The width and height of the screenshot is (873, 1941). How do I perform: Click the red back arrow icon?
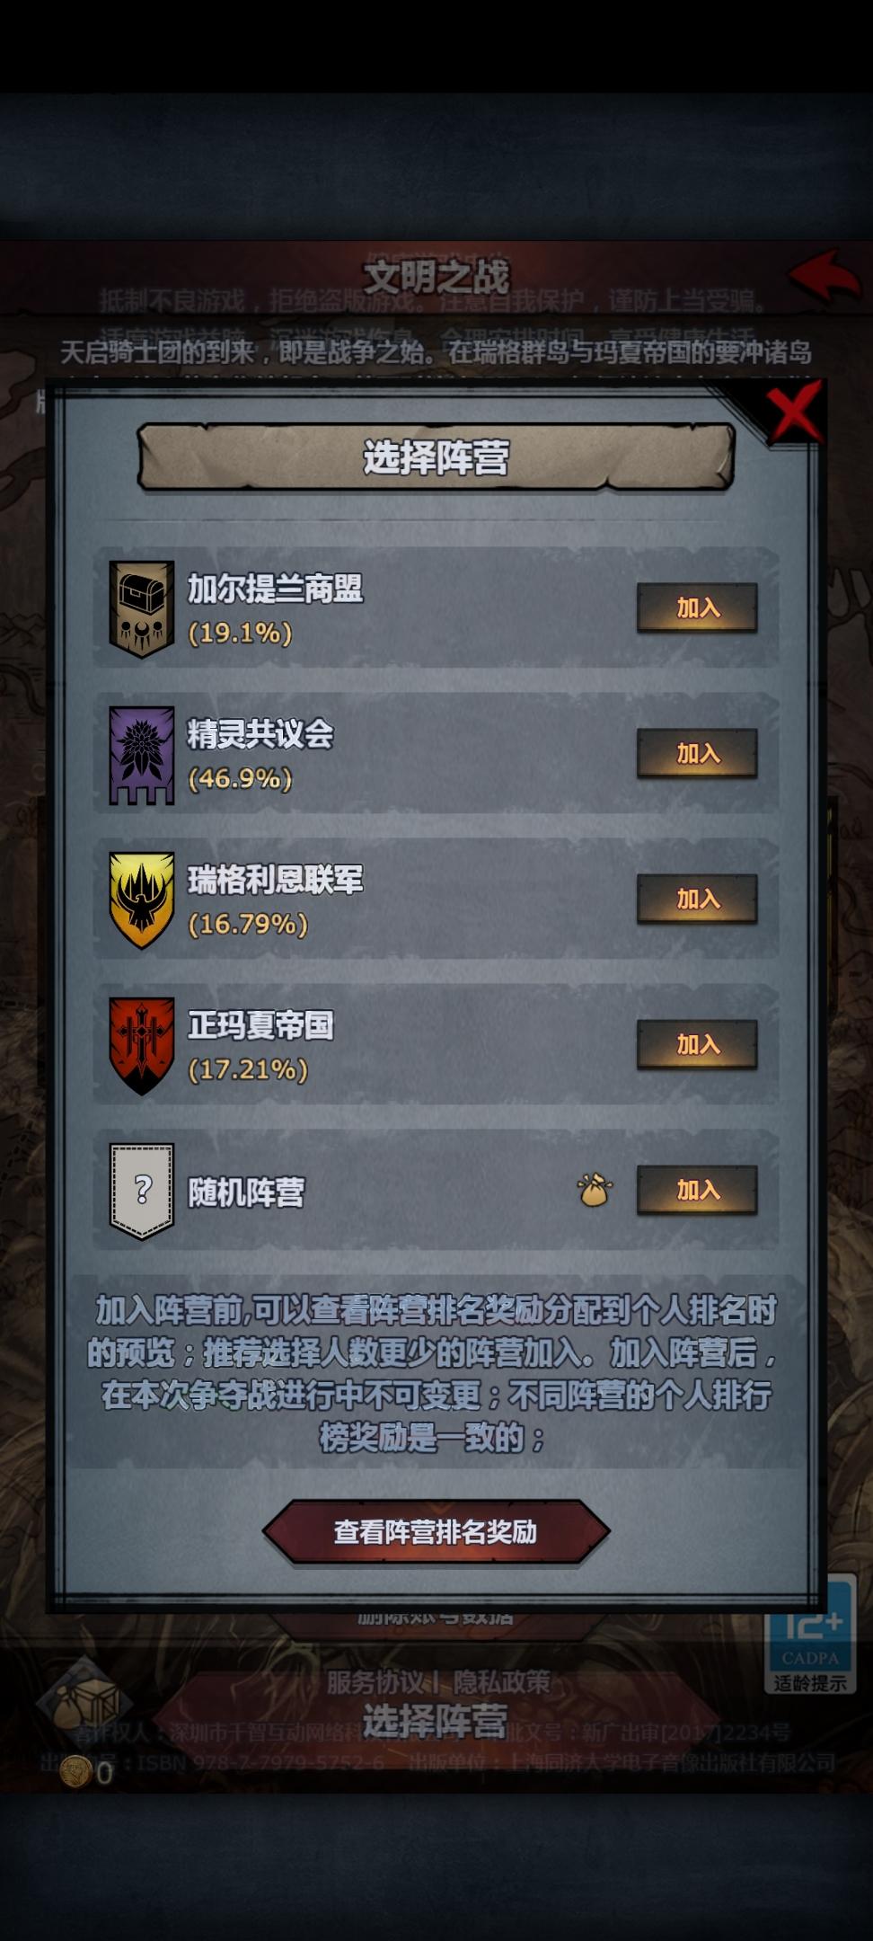(x=824, y=275)
